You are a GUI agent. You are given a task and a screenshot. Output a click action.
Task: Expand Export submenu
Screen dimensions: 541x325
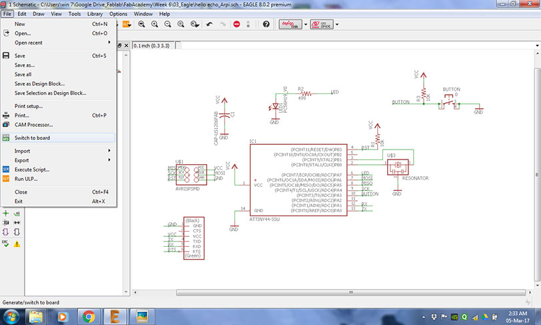coord(59,160)
